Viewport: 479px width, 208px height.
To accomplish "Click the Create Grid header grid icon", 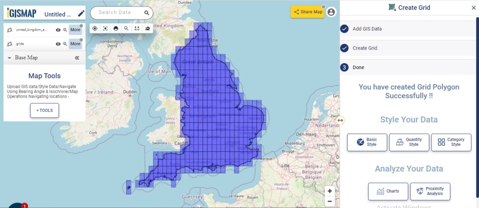I will [x=392, y=8].
